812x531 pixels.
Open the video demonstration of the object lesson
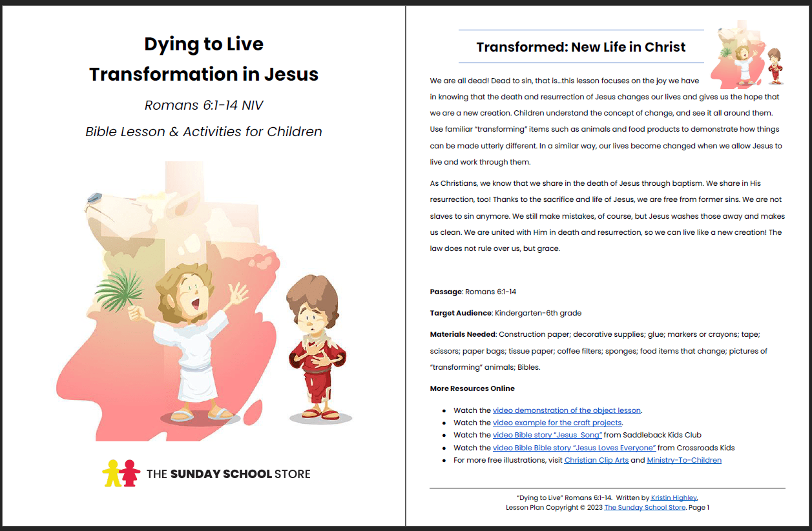[x=567, y=410]
